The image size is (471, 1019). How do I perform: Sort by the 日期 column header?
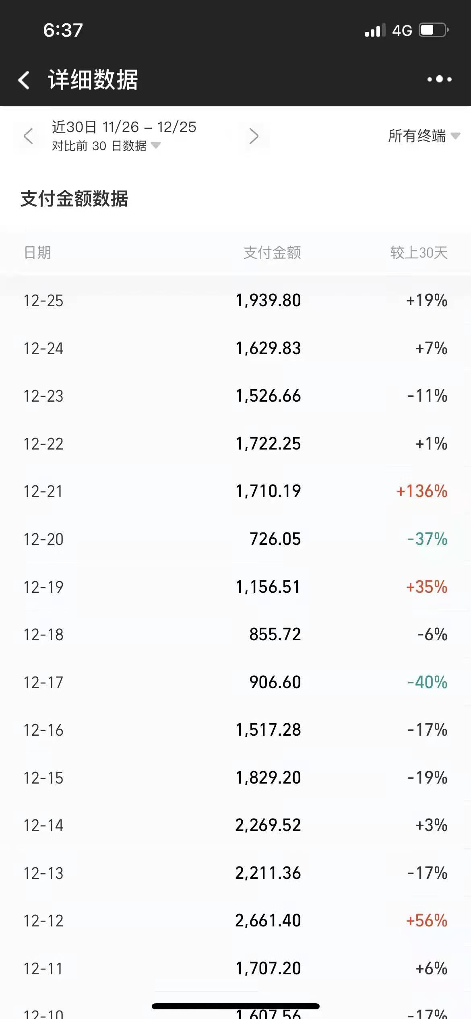point(37,253)
